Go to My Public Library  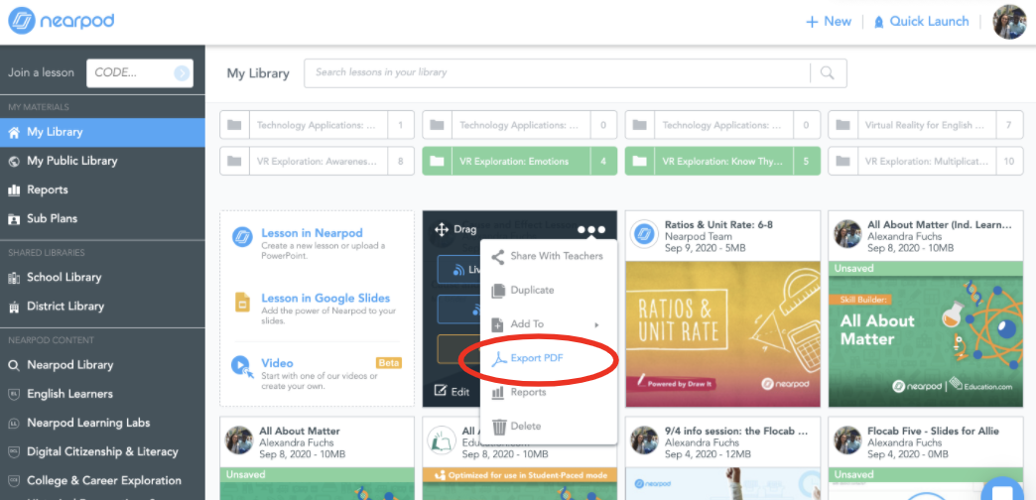coord(71,161)
